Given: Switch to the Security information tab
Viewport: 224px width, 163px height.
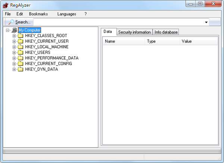Looking at the screenshot, I should (134, 32).
